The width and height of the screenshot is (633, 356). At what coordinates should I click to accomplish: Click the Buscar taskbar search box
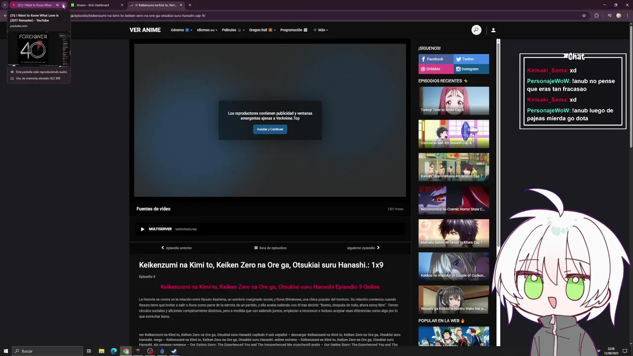click(47, 351)
